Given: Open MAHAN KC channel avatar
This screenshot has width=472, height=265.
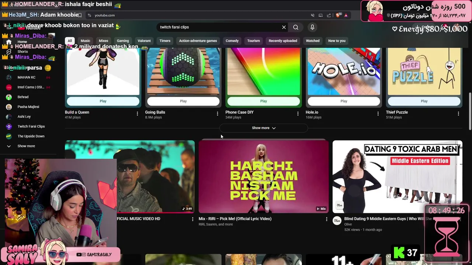Looking at the screenshot, I should (9, 77).
